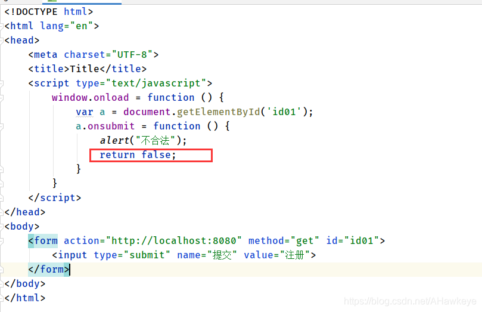Click the "UTF-8" charset value
This screenshot has width=482, height=312.
[132, 54]
